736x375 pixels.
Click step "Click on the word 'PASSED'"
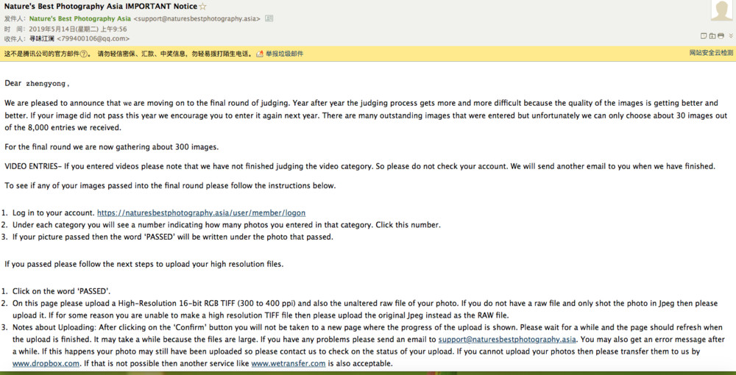pyautogui.click(x=62, y=290)
